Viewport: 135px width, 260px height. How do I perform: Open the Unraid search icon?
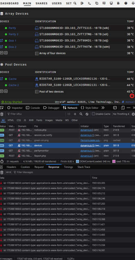75,3
